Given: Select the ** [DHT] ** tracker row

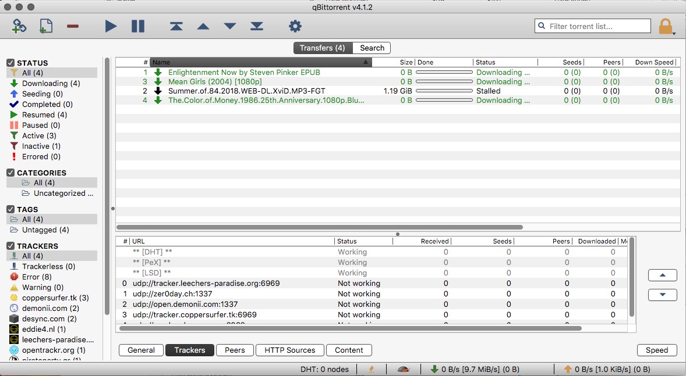Looking at the screenshot, I should pyautogui.click(x=372, y=252).
